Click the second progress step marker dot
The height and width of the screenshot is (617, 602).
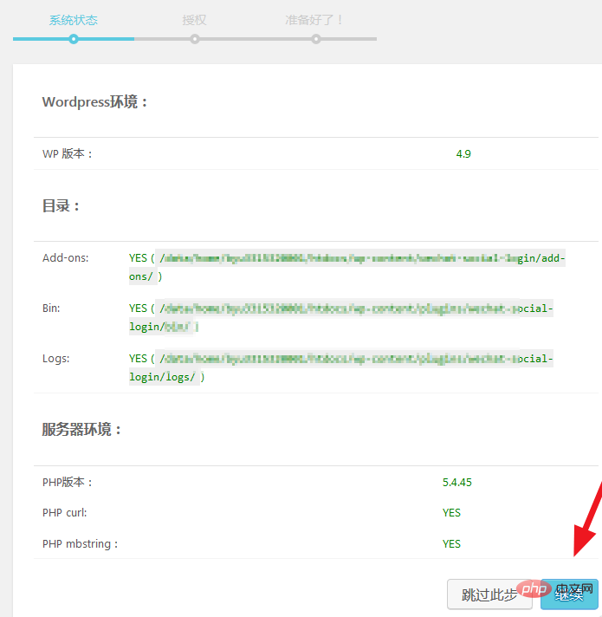click(x=194, y=39)
